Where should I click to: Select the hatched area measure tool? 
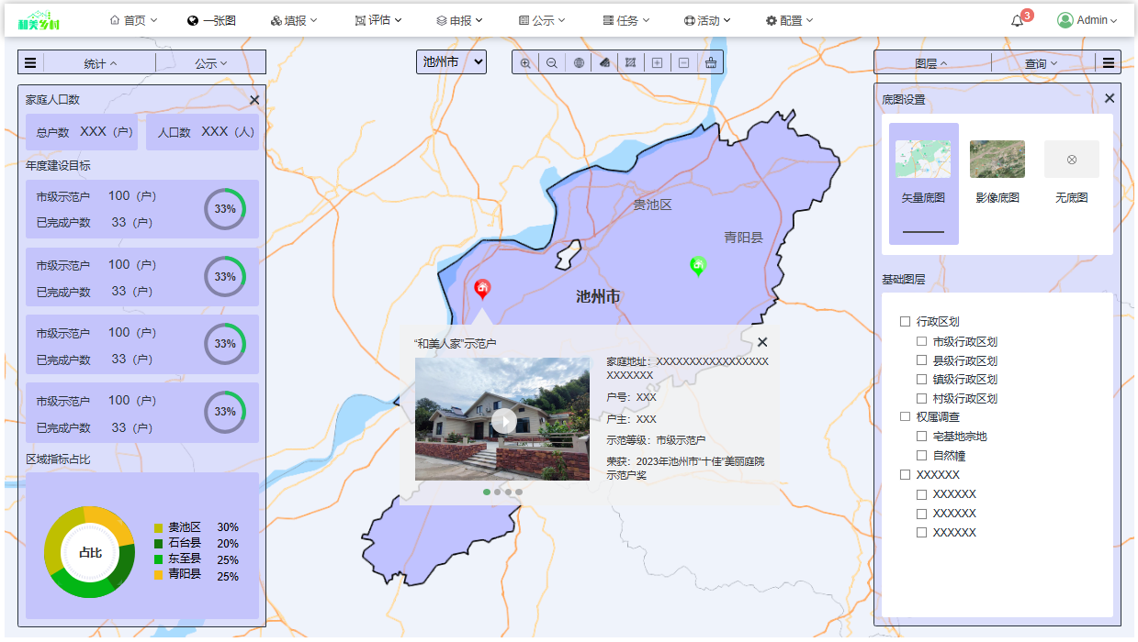[x=630, y=63]
